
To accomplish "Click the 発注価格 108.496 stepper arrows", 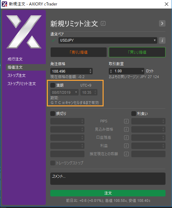I will pos(91,71).
